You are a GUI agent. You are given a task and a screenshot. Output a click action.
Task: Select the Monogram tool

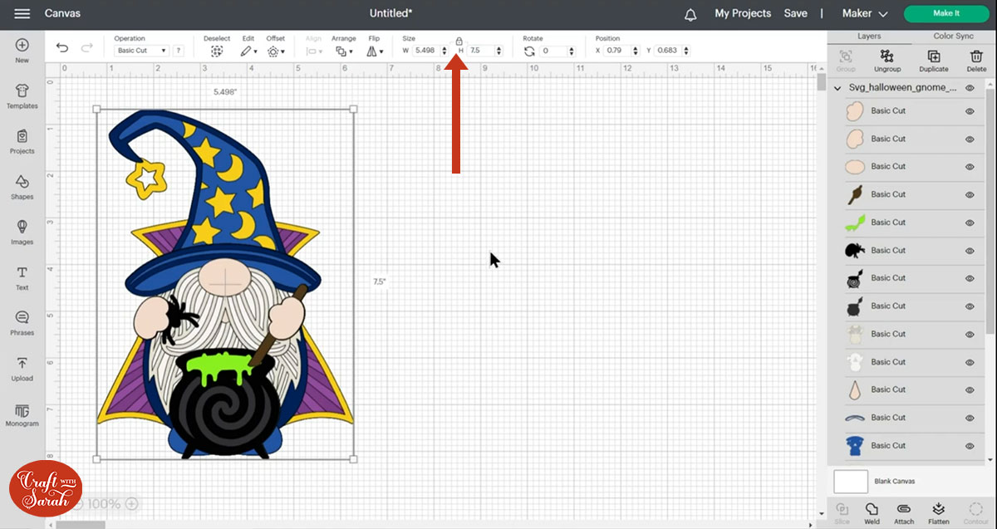(x=22, y=413)
